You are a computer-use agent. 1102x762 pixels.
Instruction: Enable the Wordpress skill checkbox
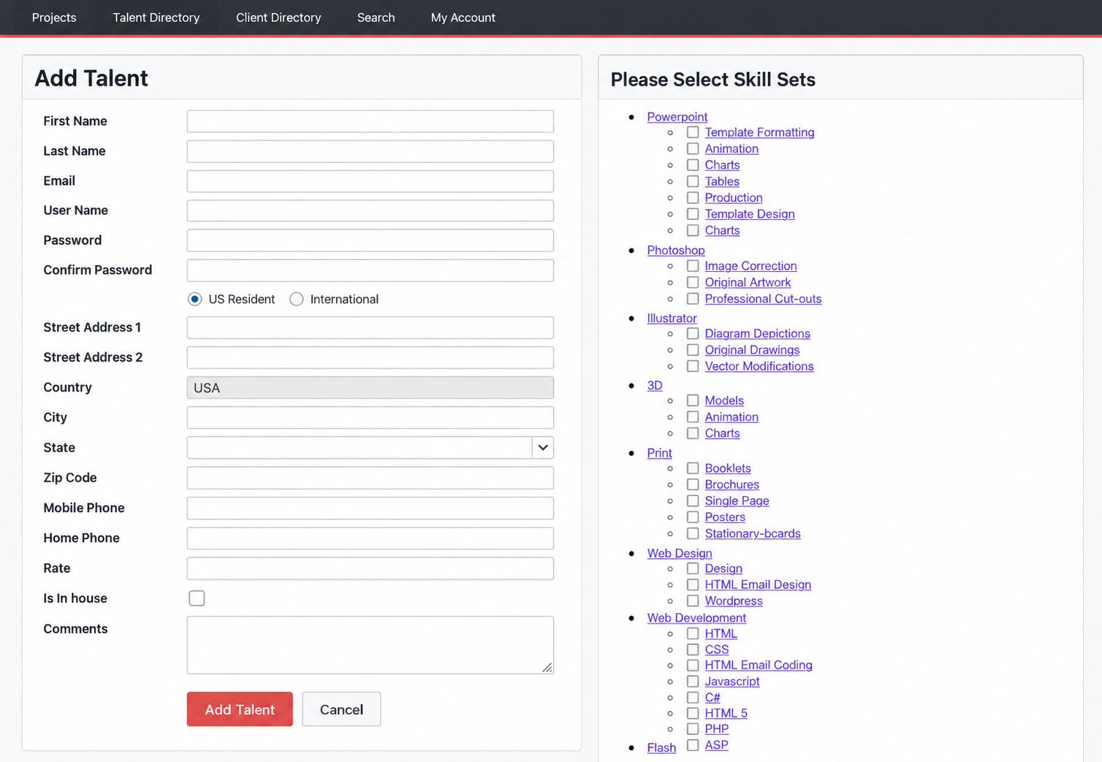click(693, 601)
